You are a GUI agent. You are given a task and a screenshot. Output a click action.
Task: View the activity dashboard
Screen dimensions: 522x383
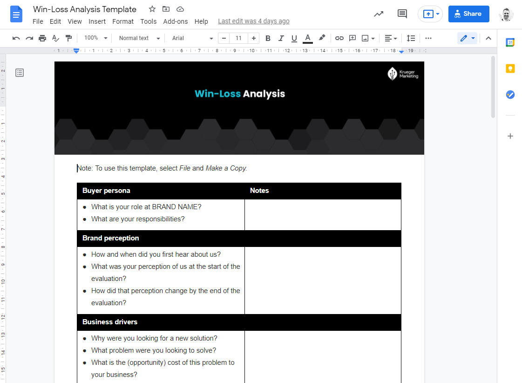[x=379, y=14]
